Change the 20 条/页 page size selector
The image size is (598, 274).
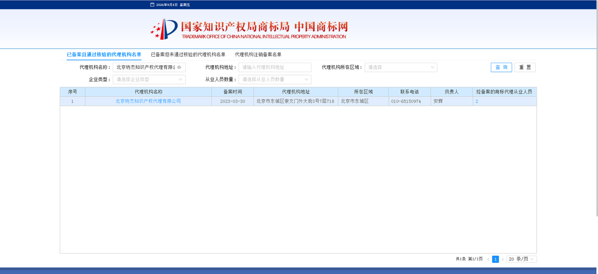pos(522,259)
